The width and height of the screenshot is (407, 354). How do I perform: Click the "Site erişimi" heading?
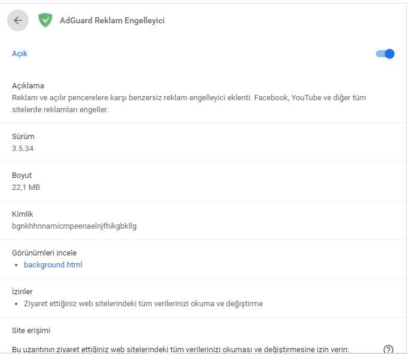click(x=31, y=330)
